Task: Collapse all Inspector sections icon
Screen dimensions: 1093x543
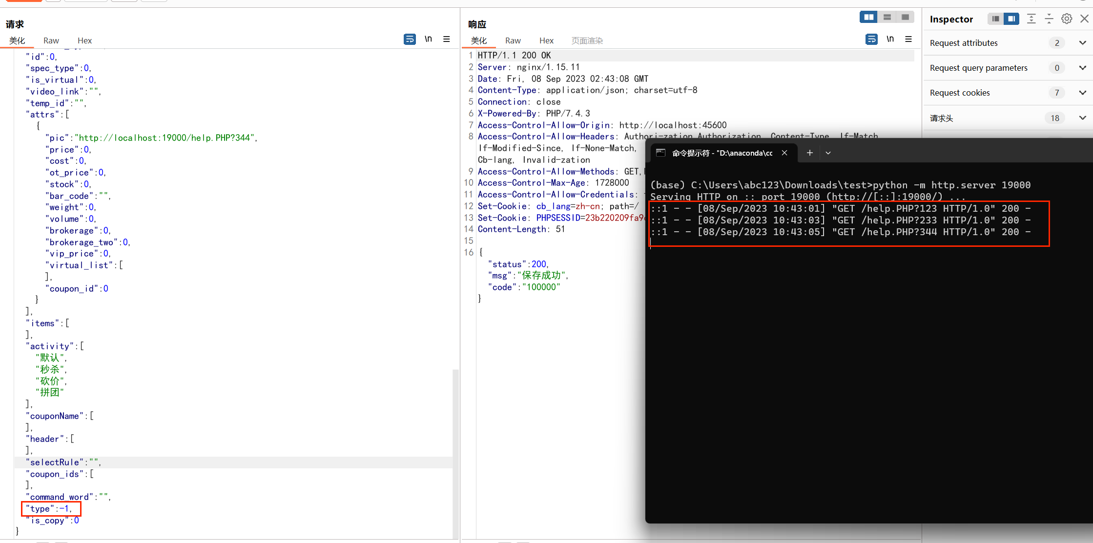Action: 1049,19
